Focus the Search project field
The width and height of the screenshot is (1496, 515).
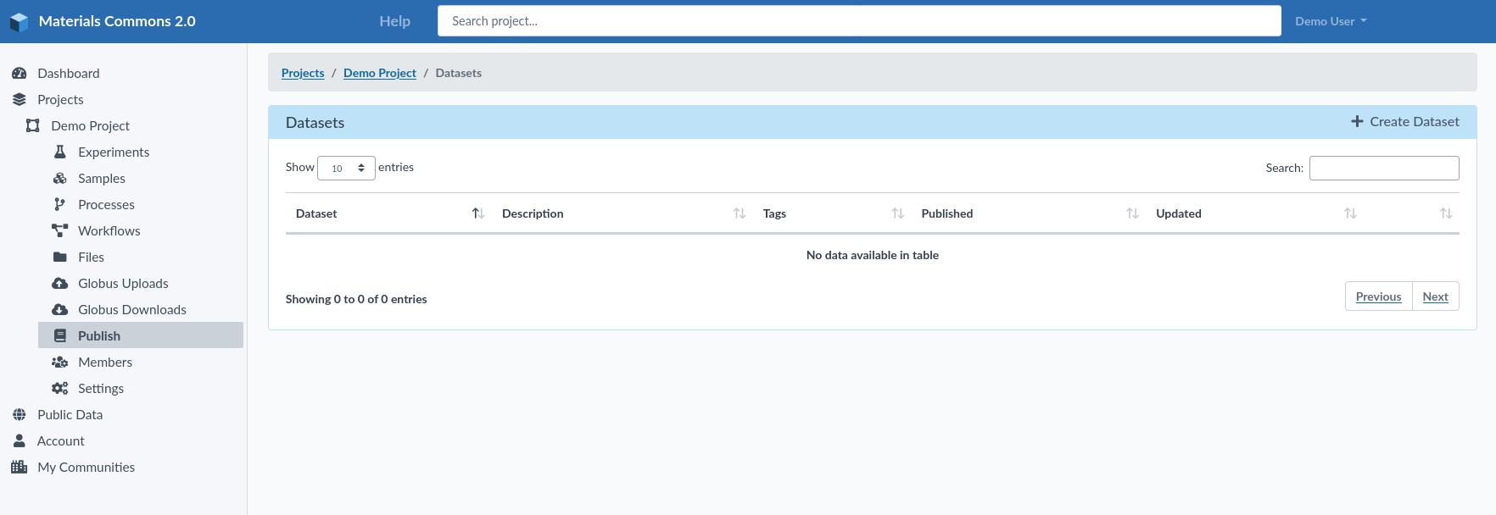pyautogui.click(x=859, y=21)
